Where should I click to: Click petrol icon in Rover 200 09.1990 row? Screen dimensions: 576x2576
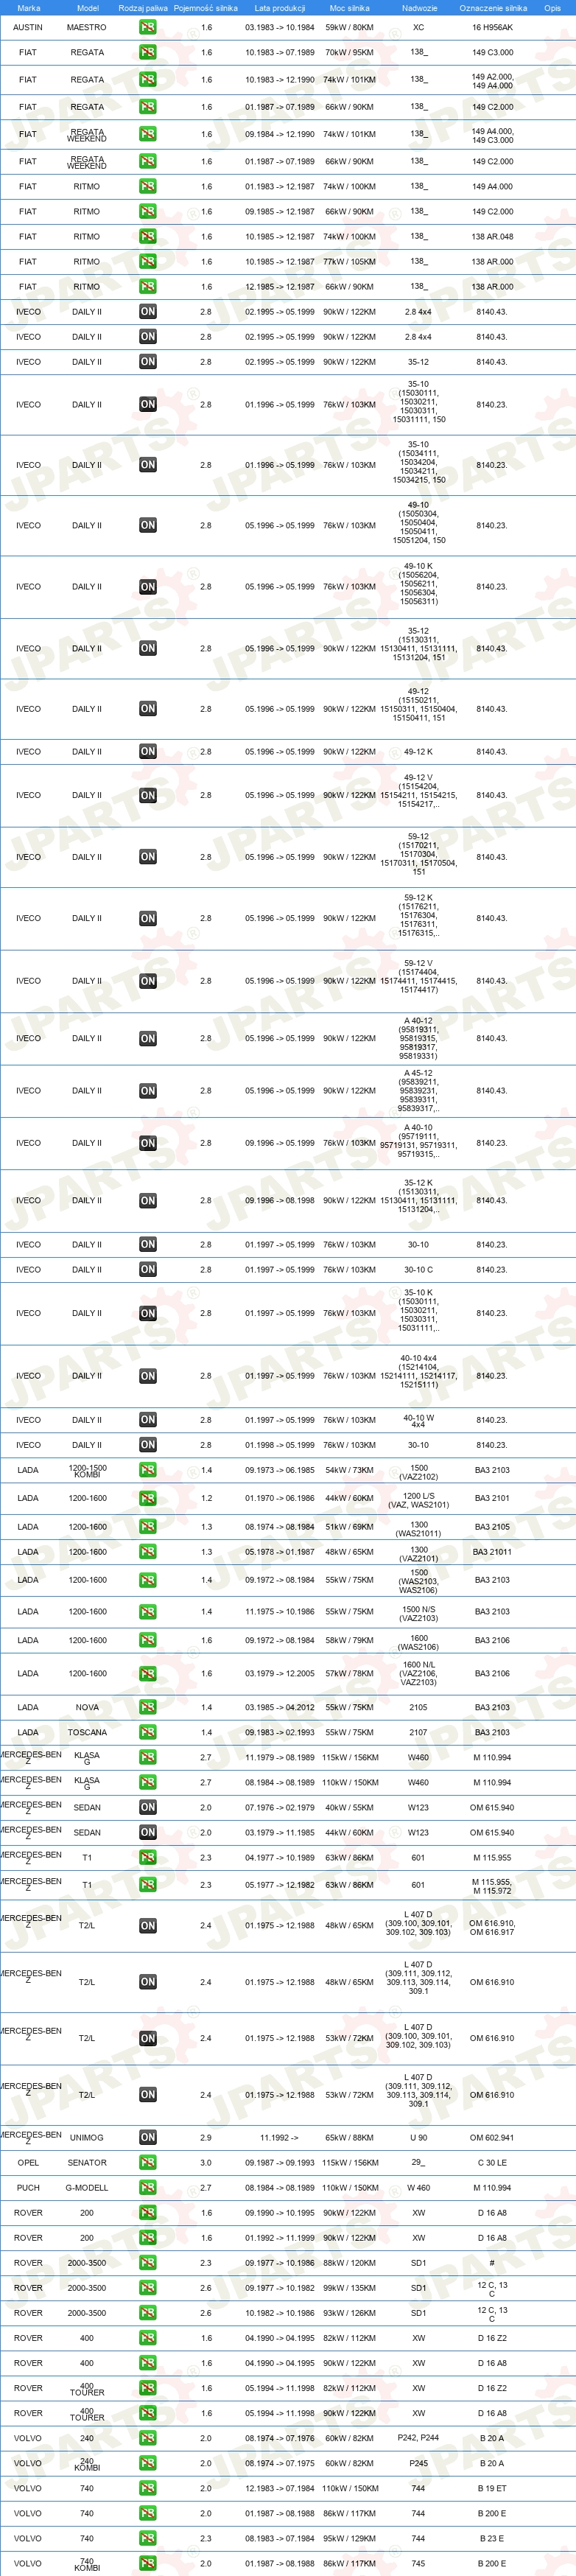click(148, 2213)
